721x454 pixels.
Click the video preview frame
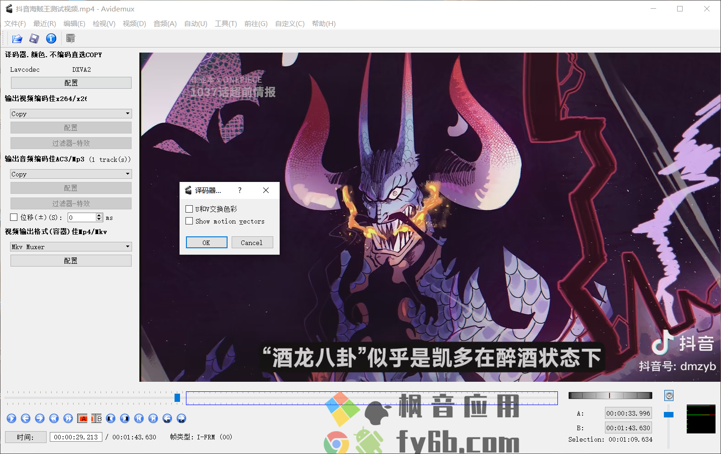click(430, 217)
